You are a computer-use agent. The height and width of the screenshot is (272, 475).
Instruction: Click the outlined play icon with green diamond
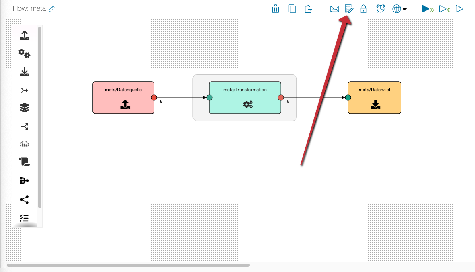point(444,9)
